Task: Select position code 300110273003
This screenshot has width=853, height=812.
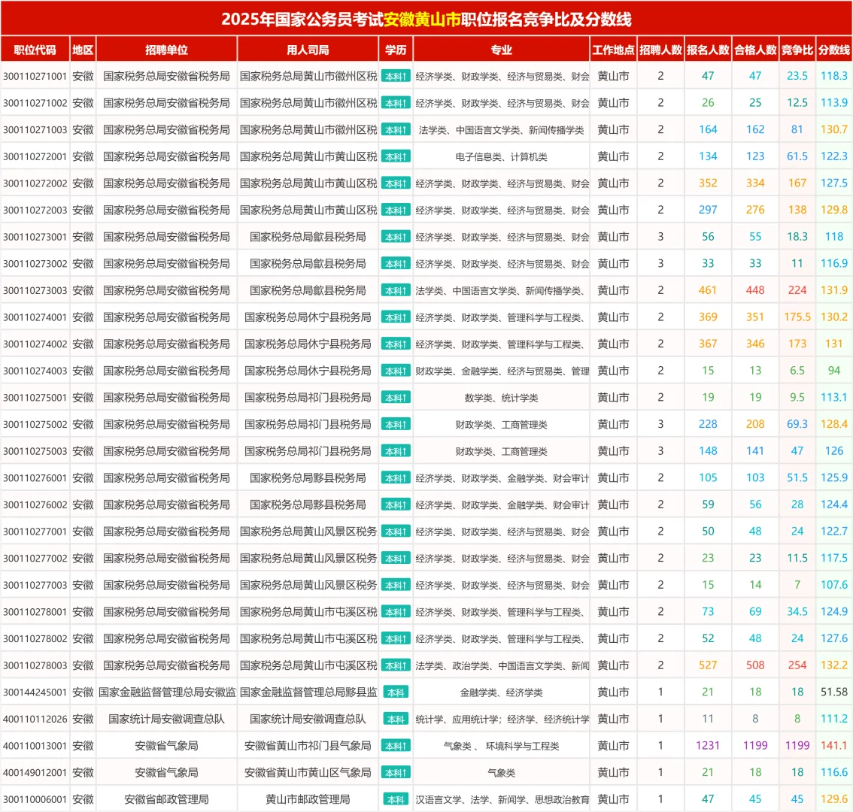Action: click(x=35, y=290)
